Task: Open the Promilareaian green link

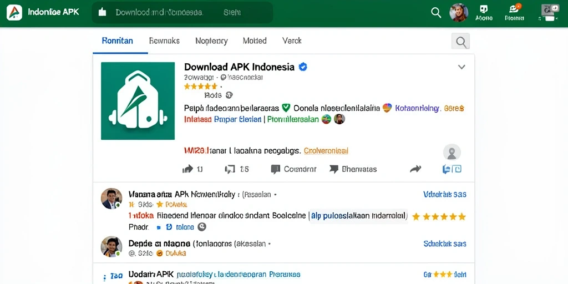Action: [293, 119]
